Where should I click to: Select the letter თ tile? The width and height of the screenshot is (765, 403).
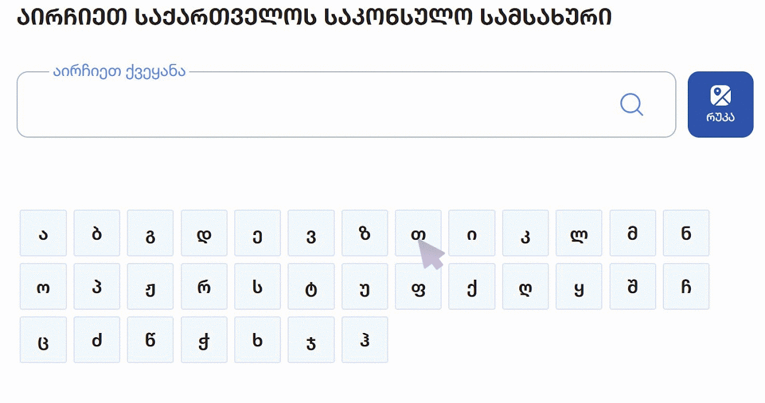(418, 233)
